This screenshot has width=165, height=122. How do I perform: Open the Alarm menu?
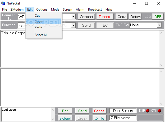[x=80, y=10]
